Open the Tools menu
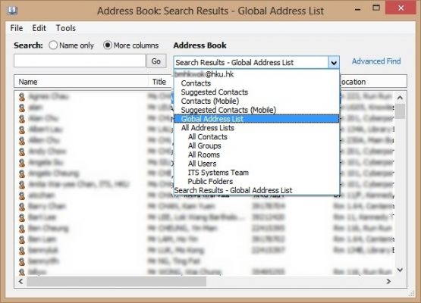 66,28
